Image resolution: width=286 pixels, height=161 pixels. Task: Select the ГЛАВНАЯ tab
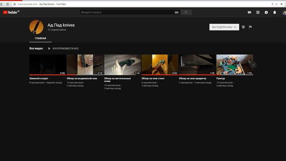pyautogui.click(x=41, y=38)
